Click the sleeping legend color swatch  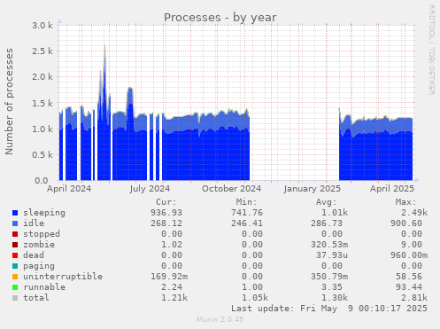pyautogui.click(x=15, y=213)
